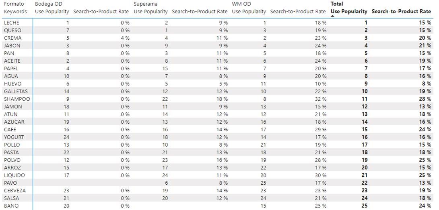Sort by Total Use Popularity column header

349,12
